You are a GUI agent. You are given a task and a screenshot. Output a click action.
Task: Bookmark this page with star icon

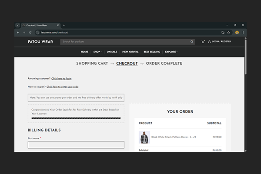tap(229, 33)
